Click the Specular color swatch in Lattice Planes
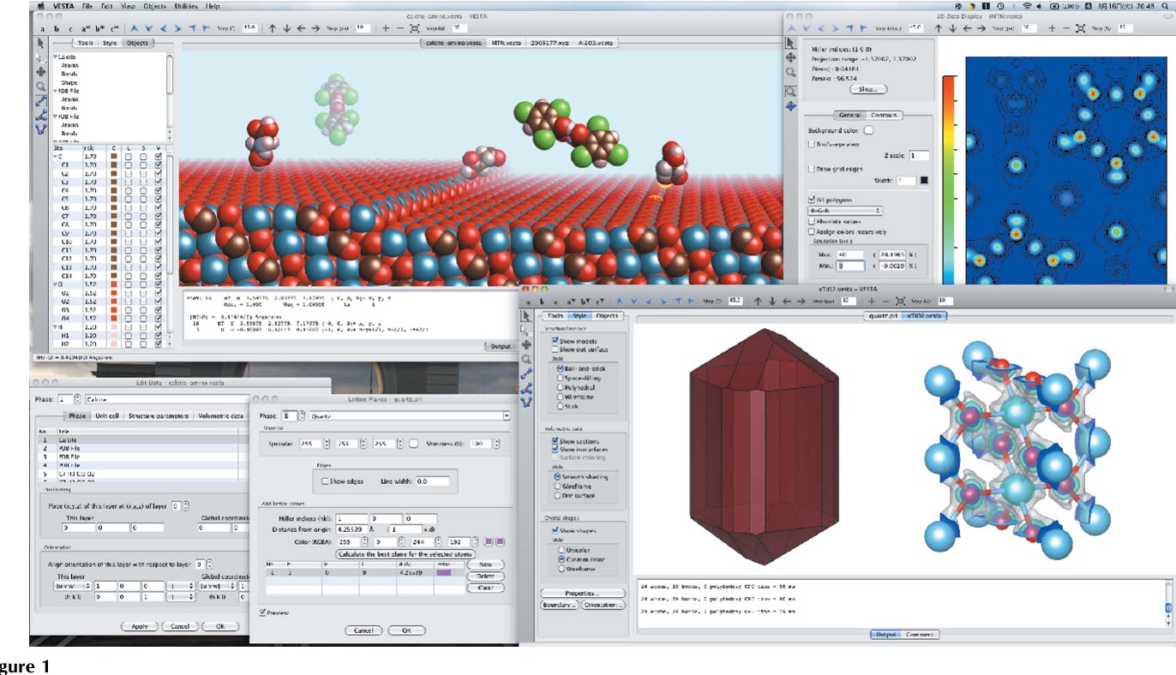 click(413, 444)
